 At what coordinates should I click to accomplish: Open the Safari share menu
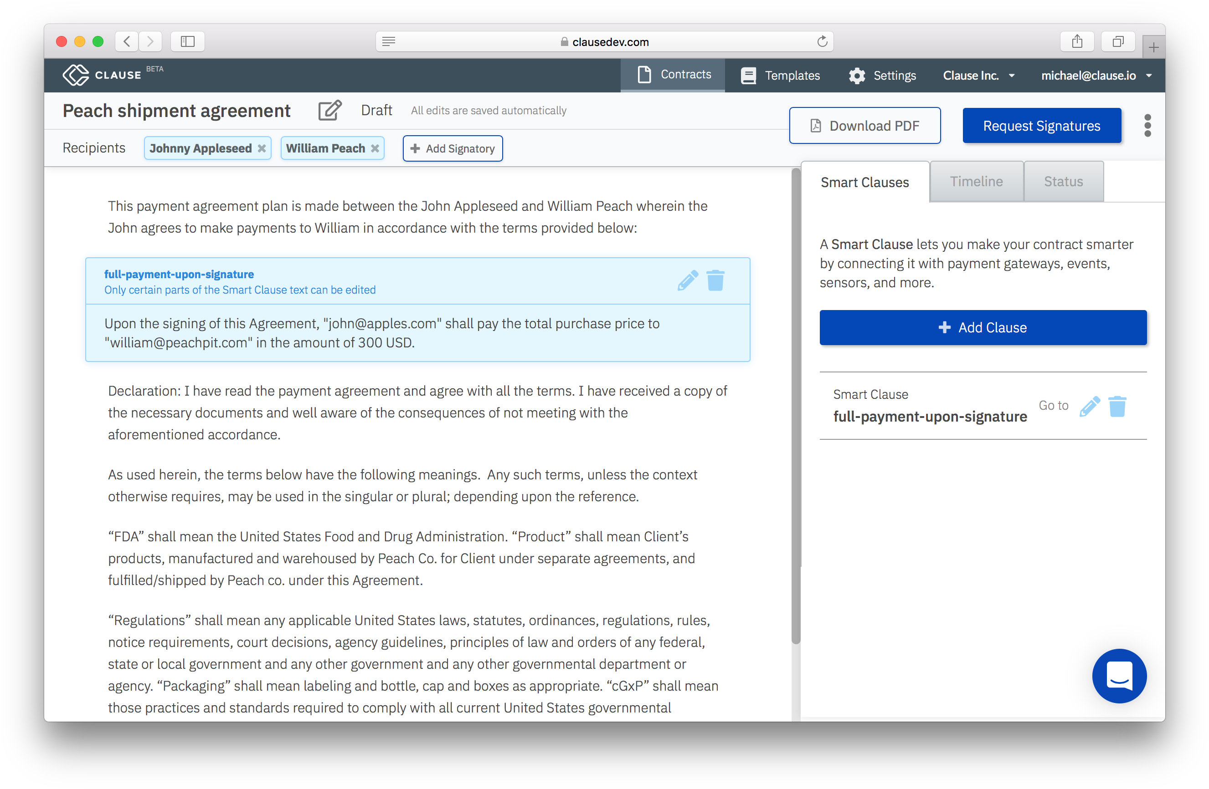pos(1077,41)
